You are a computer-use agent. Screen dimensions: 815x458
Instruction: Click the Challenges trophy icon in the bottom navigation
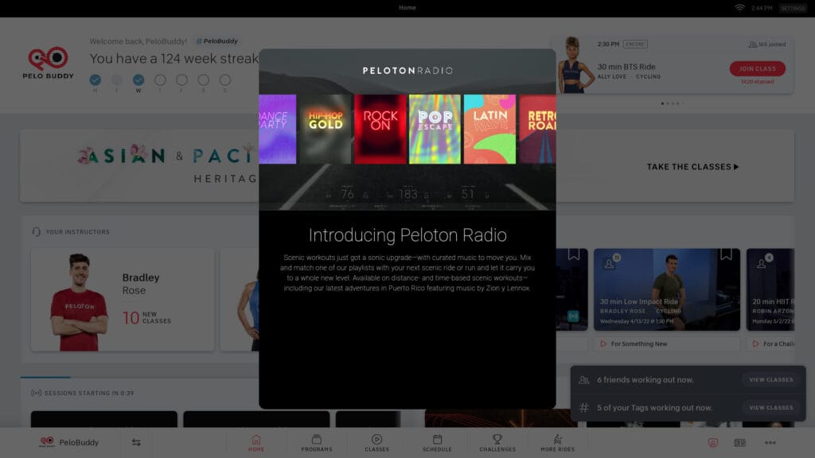pyautogui.click(x=497, y=439)
